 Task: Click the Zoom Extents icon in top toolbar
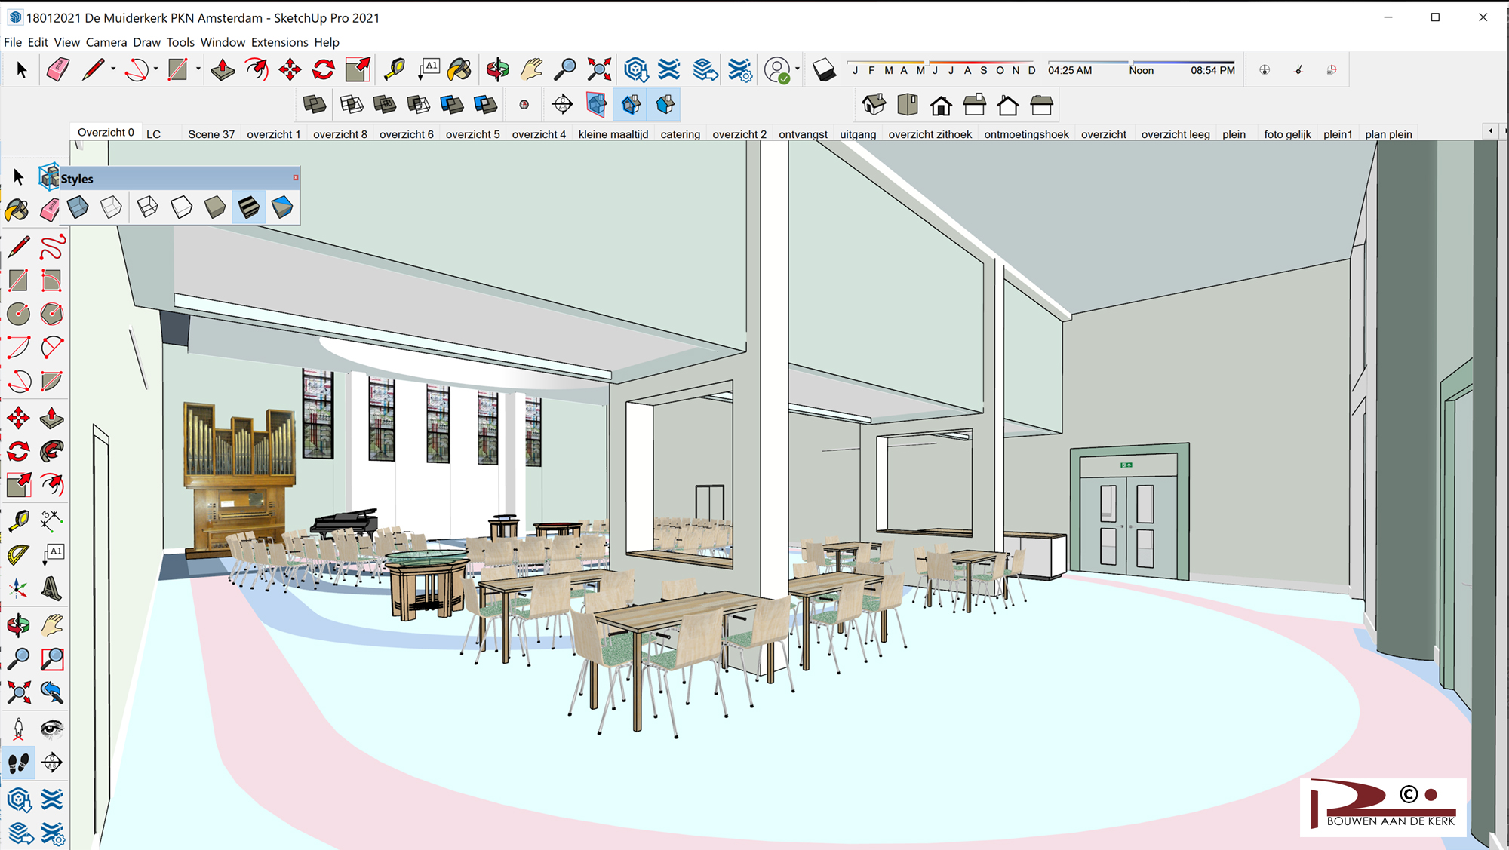coord(599,70)
